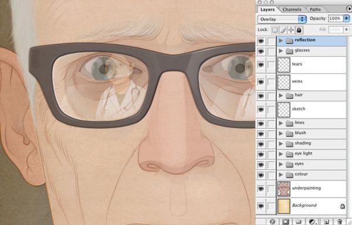The image size is (352, 225).
Task: Toggle visibility of the underpainting layer
Action: click(x=261, y=189)
